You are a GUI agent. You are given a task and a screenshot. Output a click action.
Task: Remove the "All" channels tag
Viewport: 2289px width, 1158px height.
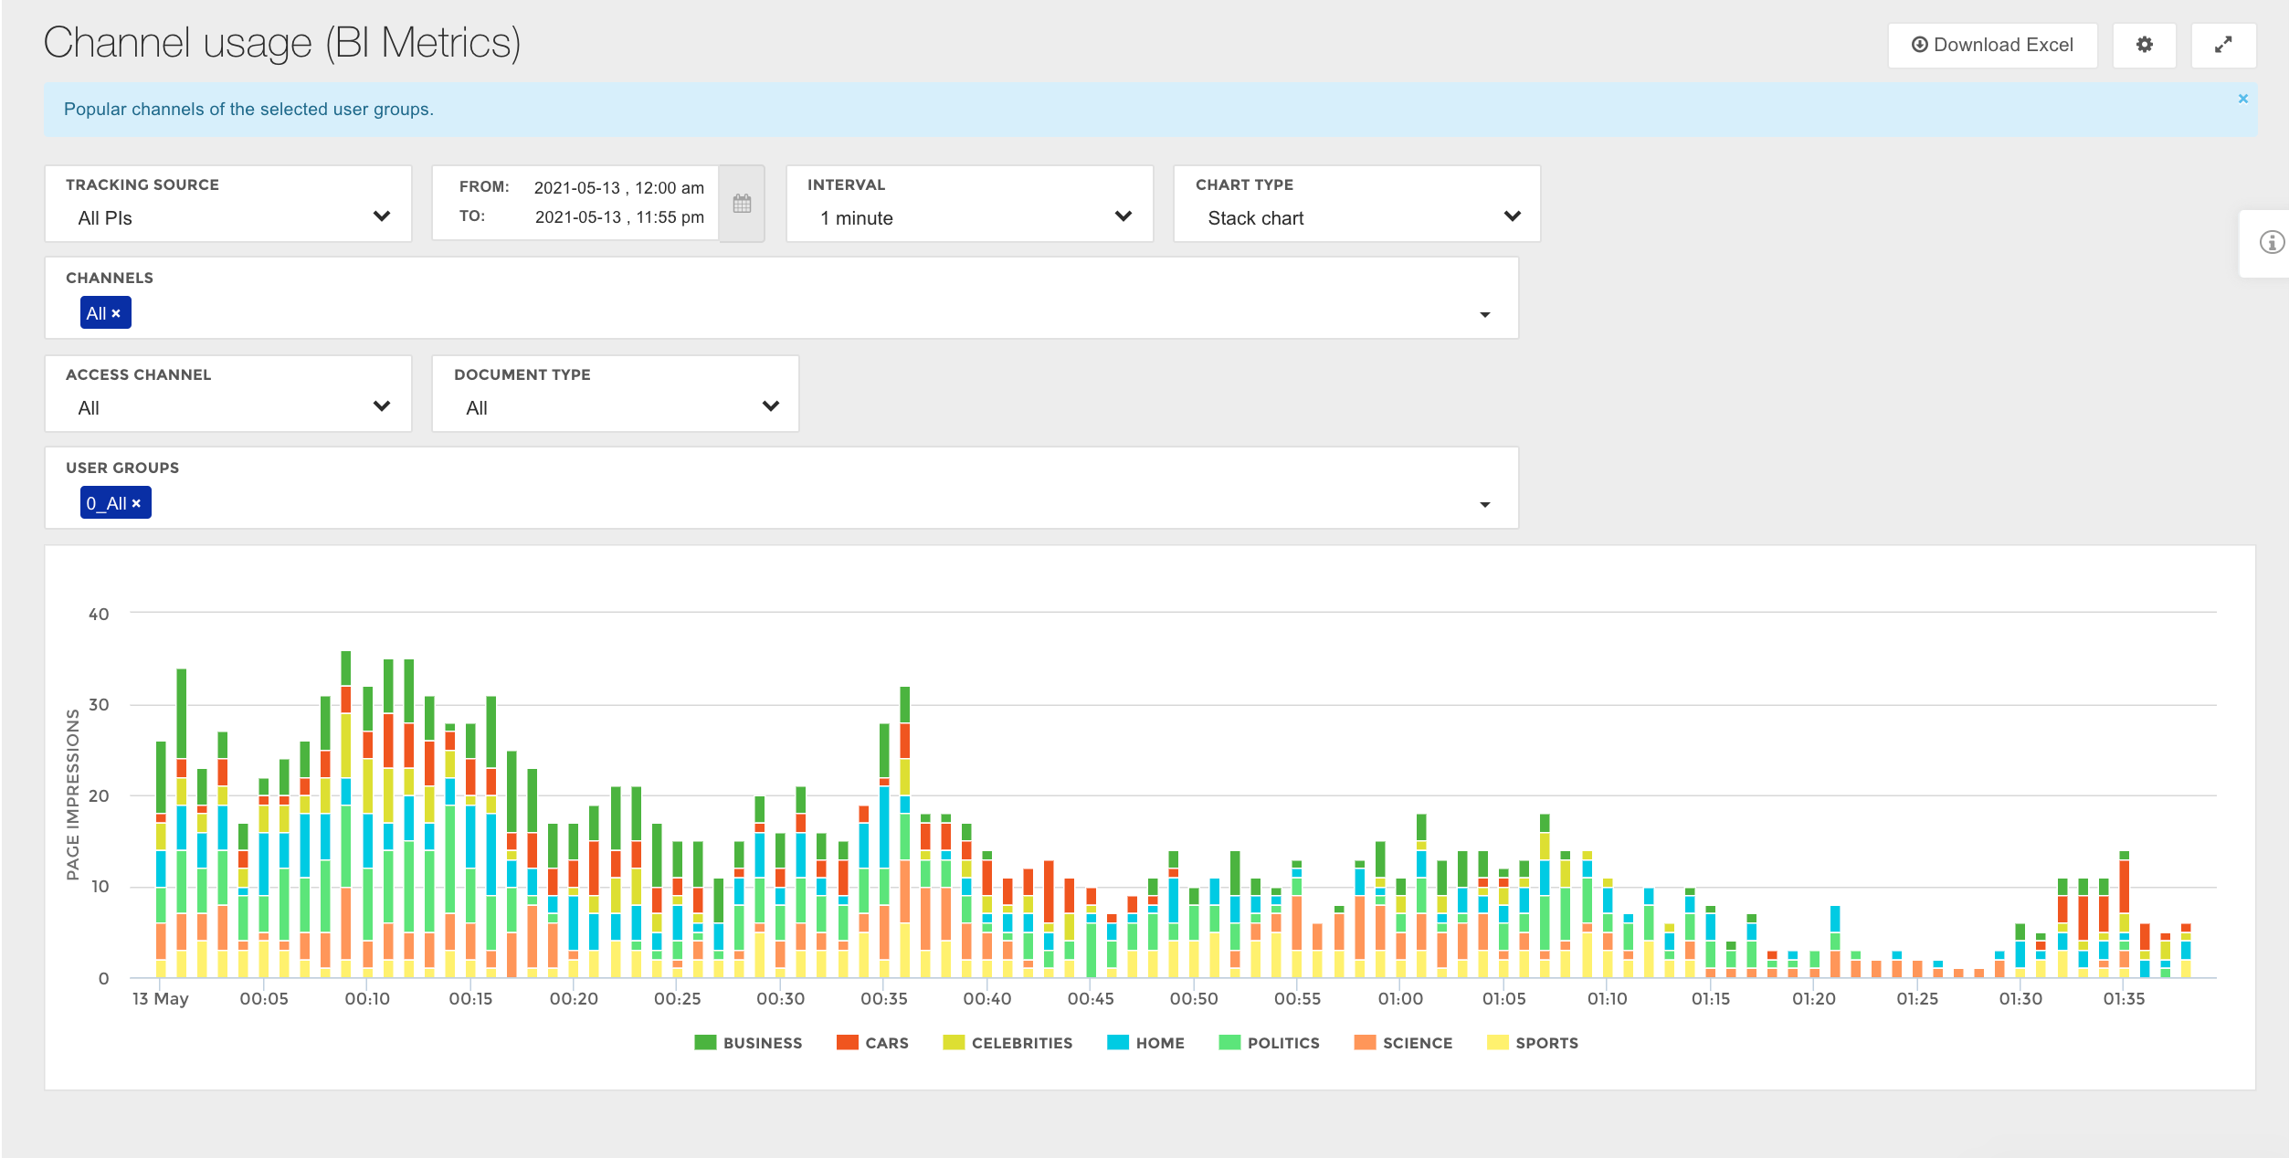coord(116,313)
